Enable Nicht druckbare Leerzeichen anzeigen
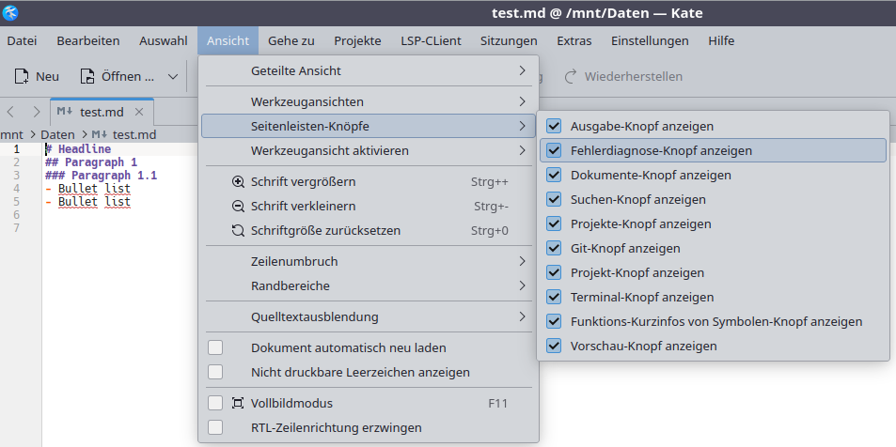Image resolution: width=896 pixels, height=447 pixels. tap(215, 372)
